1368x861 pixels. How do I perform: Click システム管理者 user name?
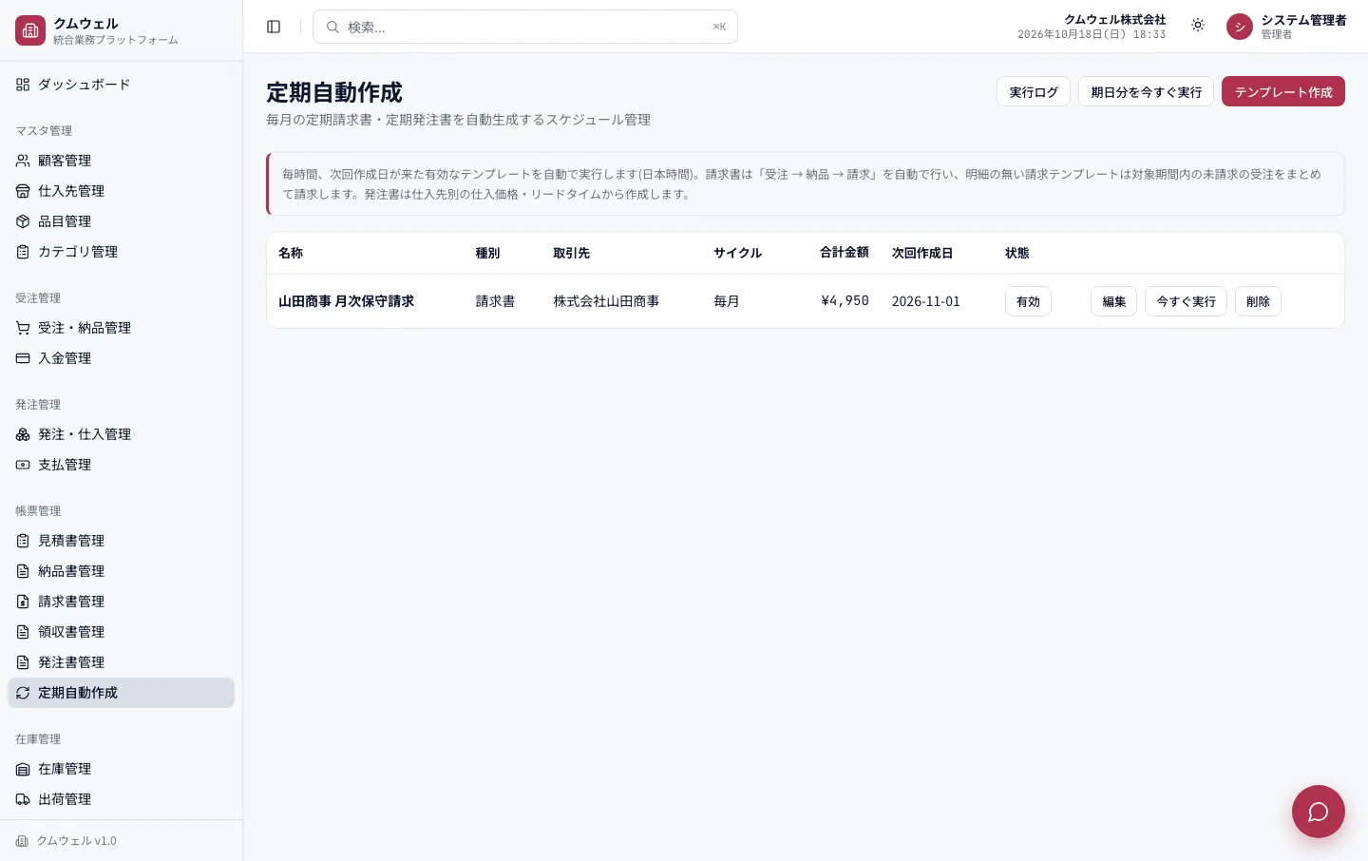1303,20
